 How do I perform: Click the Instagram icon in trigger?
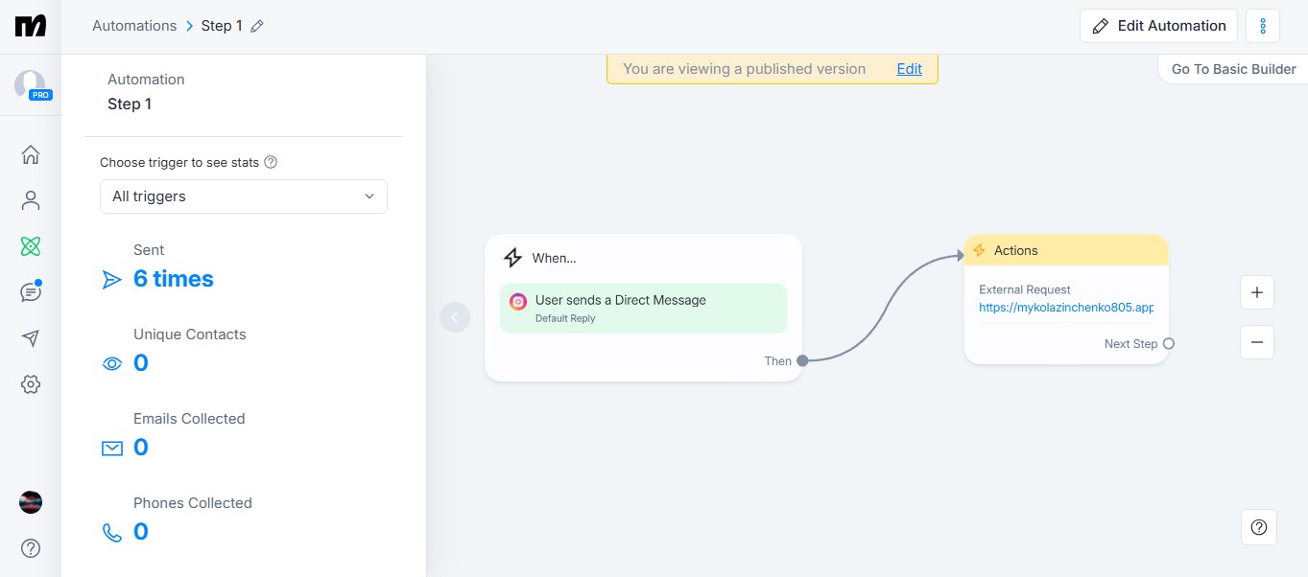pos(518,301)
